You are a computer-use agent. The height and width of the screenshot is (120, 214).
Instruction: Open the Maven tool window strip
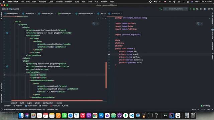tap(213, 56)
